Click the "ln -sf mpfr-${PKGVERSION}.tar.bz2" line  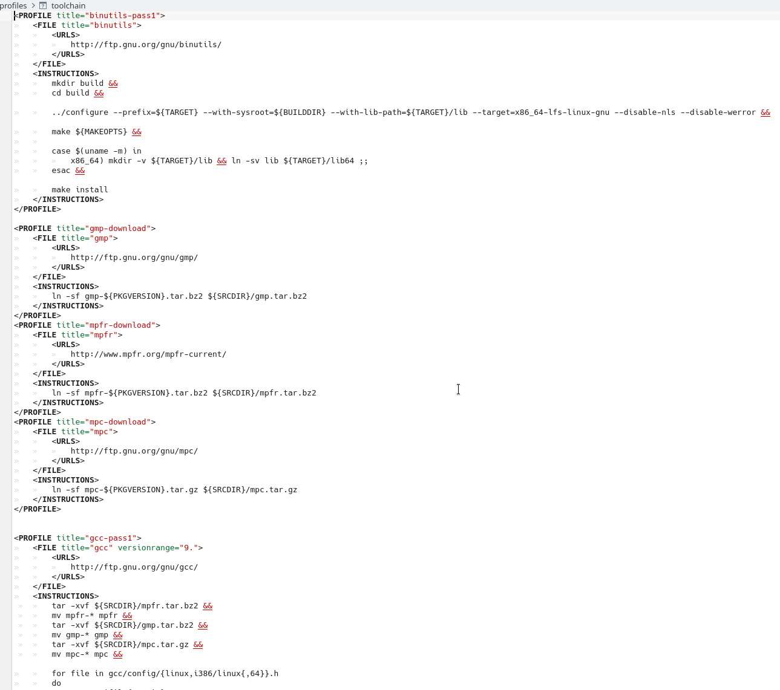(x=184, y=393)
